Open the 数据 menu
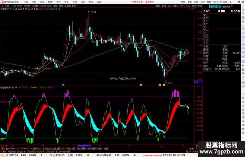The width and height of the screenshot is (245, 157). (x=50, y=2)
